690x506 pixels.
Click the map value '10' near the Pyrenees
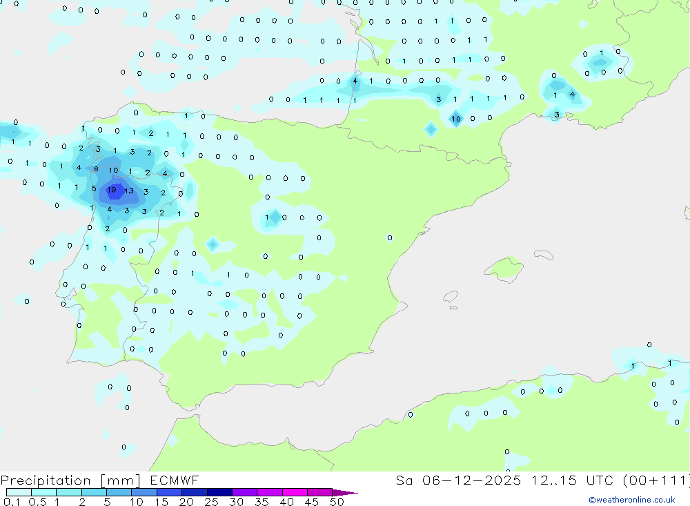pyautogui.click(x=456, y=119)
